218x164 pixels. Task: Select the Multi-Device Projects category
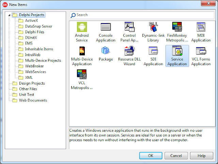click(43, 60)
